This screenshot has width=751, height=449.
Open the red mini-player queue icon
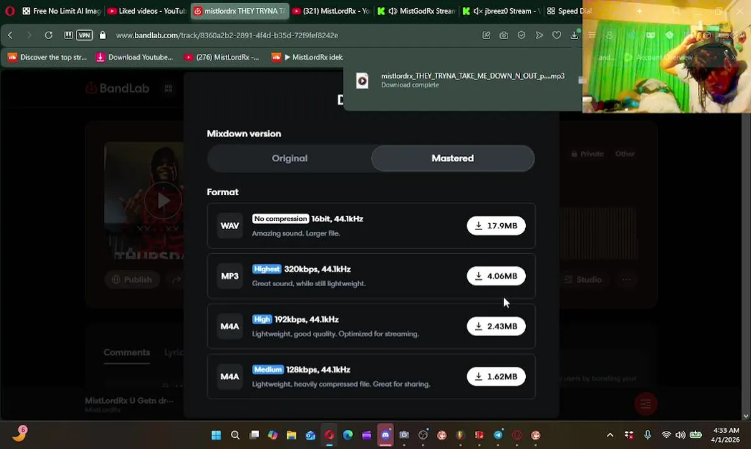[646, 405]
